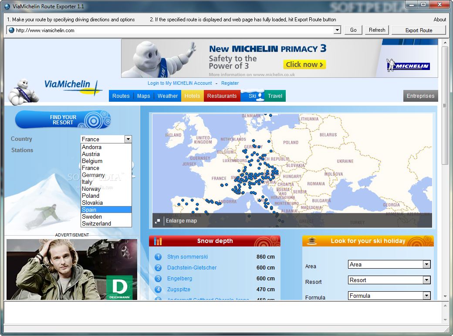Screen dimensions: 453x336
Task: Click the number 1 snow rank badge
Action: click(x=158, y=257)
